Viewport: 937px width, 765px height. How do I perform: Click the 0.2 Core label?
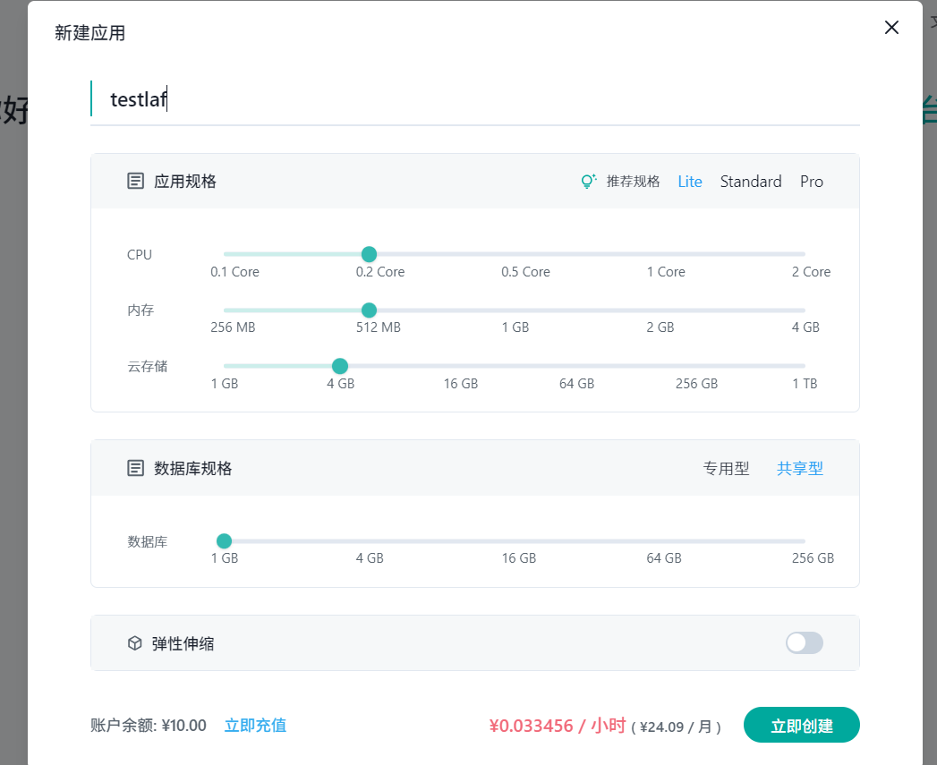[x=380, y=272]
